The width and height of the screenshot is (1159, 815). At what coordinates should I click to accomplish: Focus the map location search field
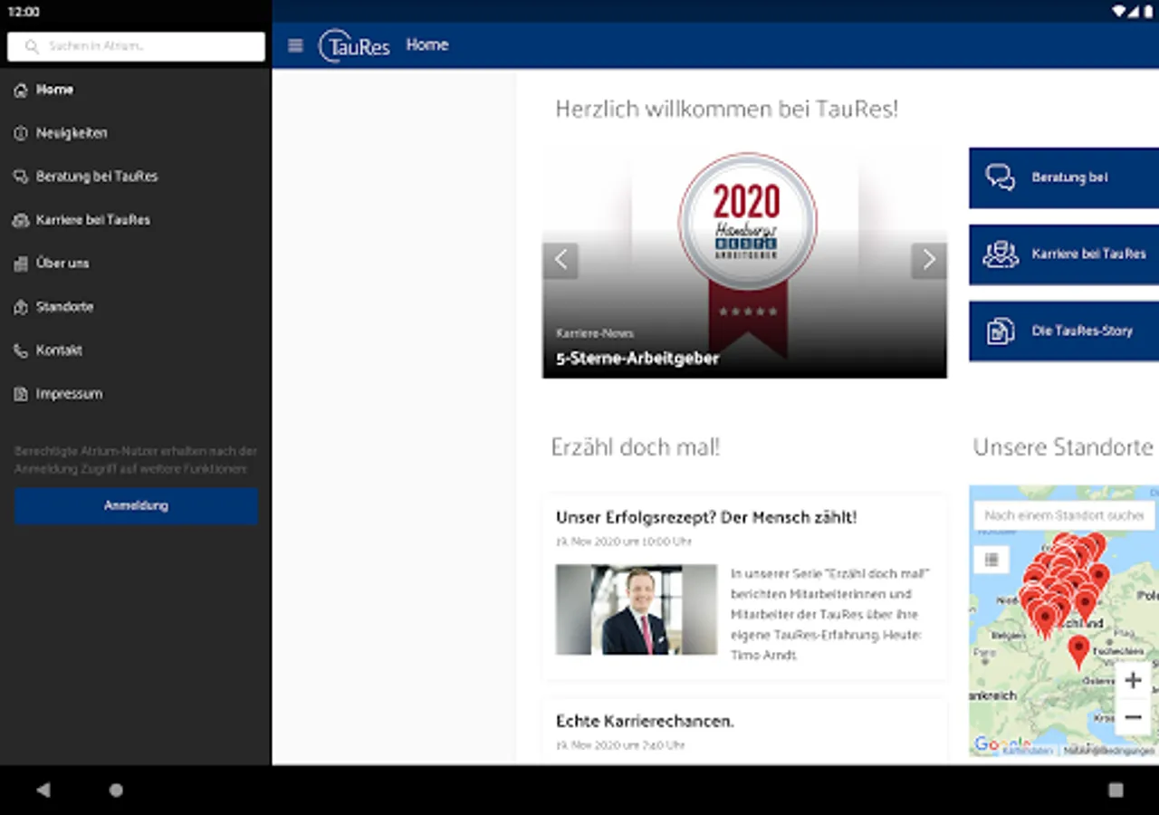pos(1065,515)
